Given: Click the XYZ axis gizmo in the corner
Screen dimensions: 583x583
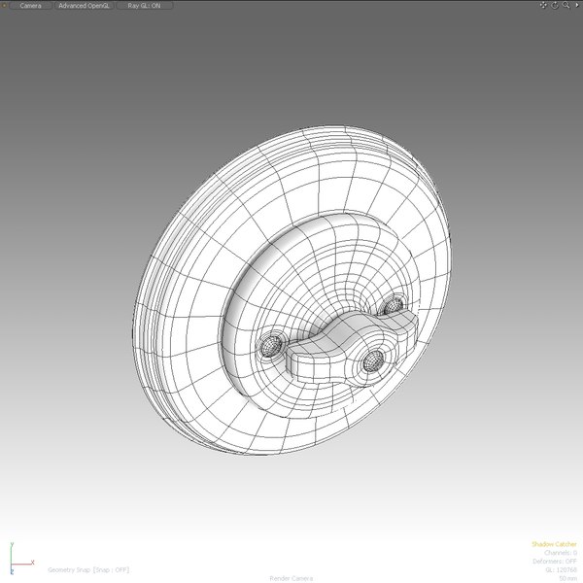Looking at the screenshot, I should pos(21,559).
